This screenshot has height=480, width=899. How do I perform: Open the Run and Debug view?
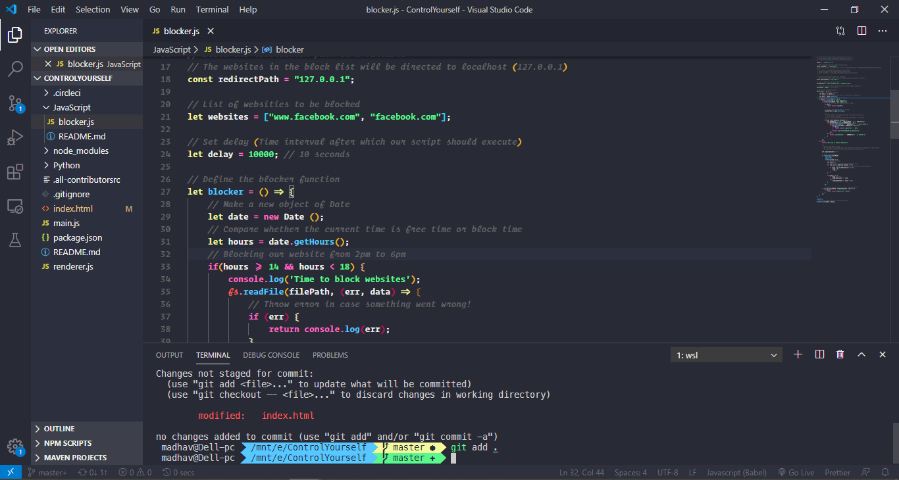click(x=14, y=137)
